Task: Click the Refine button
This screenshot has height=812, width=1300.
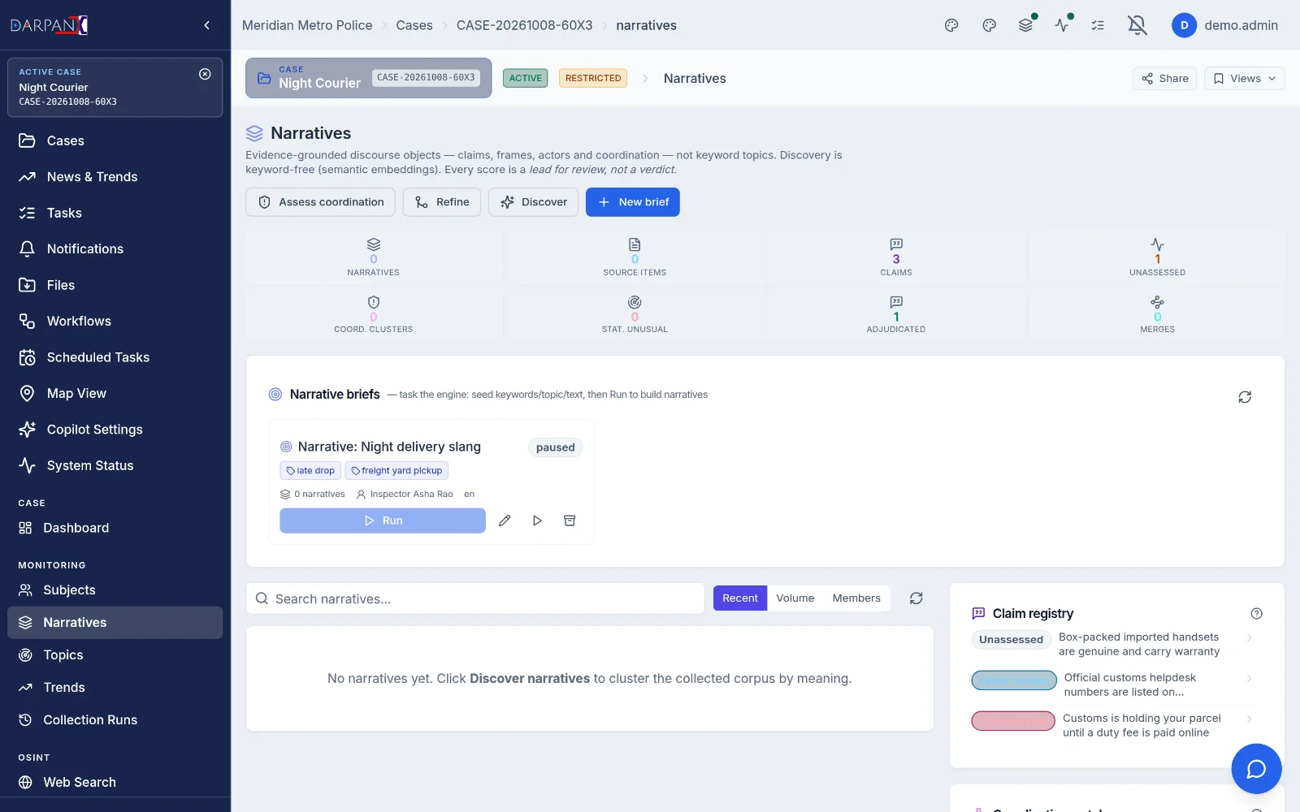Action: 442,202
